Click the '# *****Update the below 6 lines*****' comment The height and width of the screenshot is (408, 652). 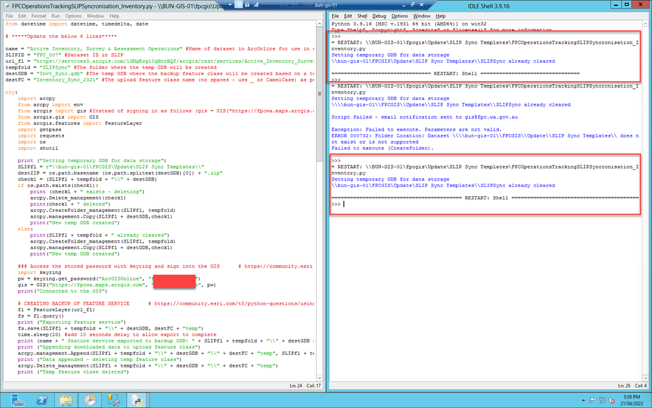pos(61,37)
